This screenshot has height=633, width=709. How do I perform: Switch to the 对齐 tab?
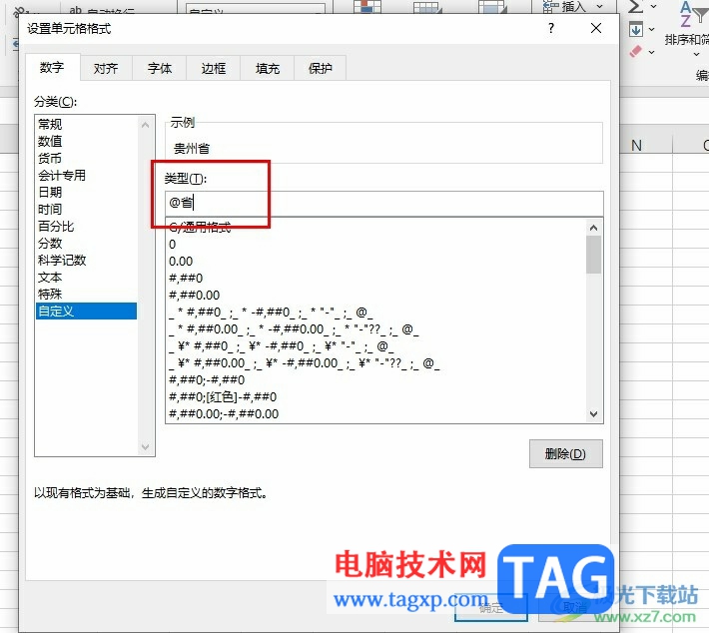(106, 68)
